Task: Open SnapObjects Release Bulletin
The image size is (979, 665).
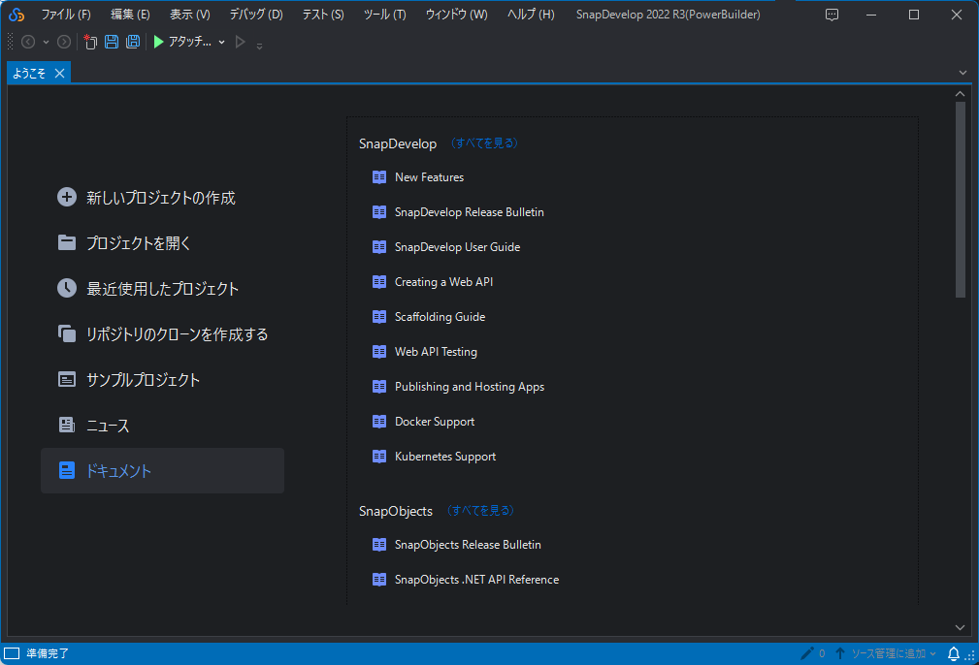Action: tap(468, 545)
